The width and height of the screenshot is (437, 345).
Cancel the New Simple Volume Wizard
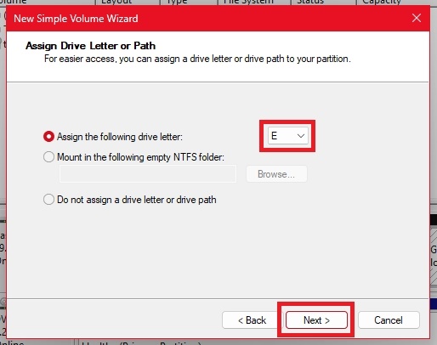tap(389, 320)
